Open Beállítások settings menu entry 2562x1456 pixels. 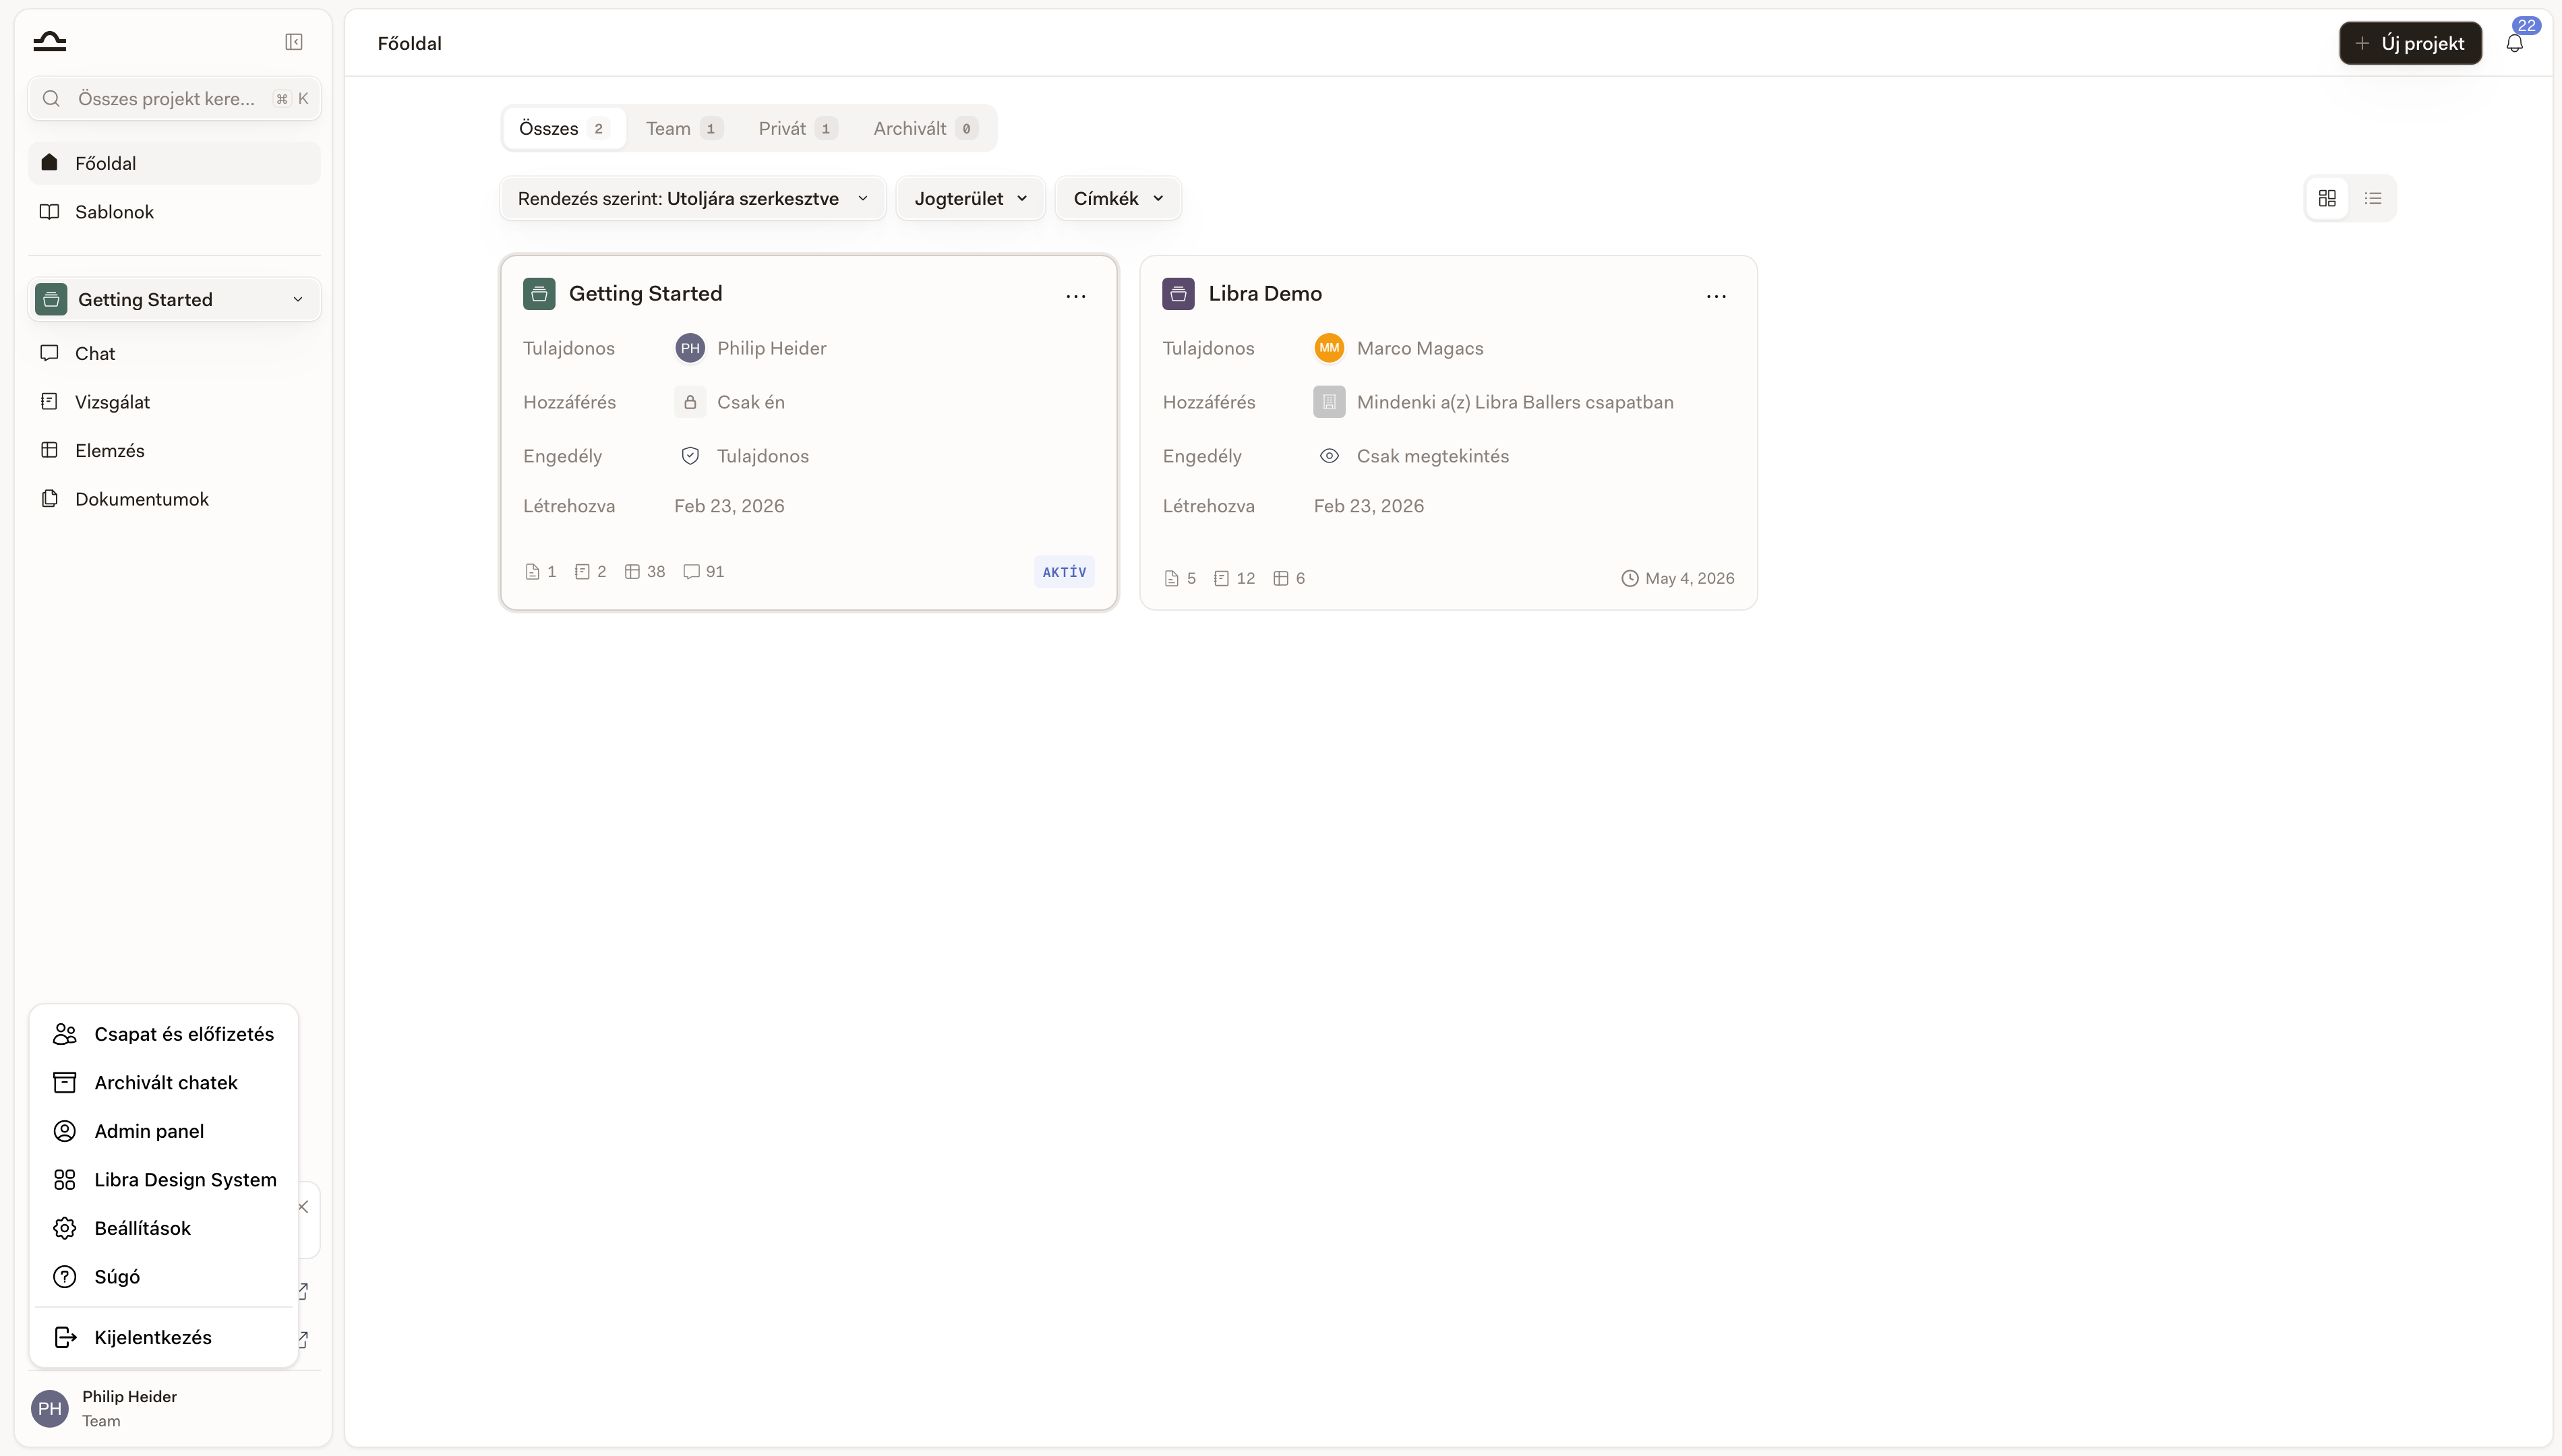tap(164, 1228)
